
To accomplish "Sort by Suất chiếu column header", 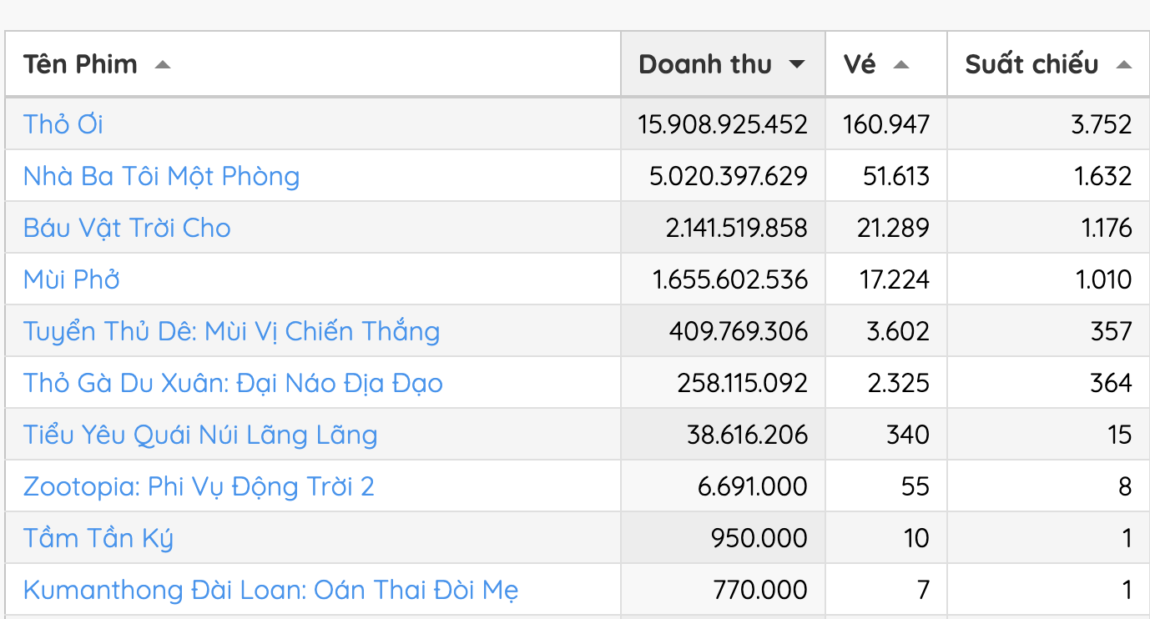I will click(1031, 64).
